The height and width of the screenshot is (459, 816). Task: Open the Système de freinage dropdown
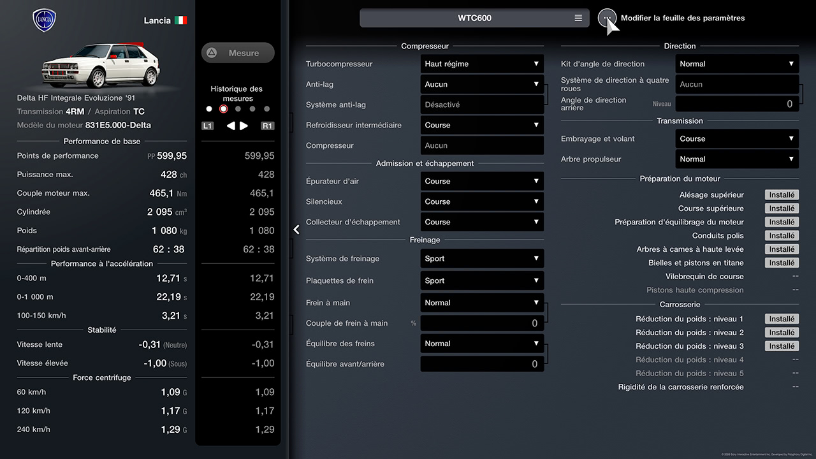(482, 258)
